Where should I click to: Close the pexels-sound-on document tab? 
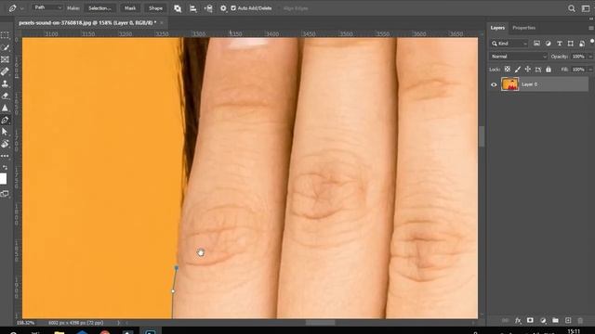point(162,22)
